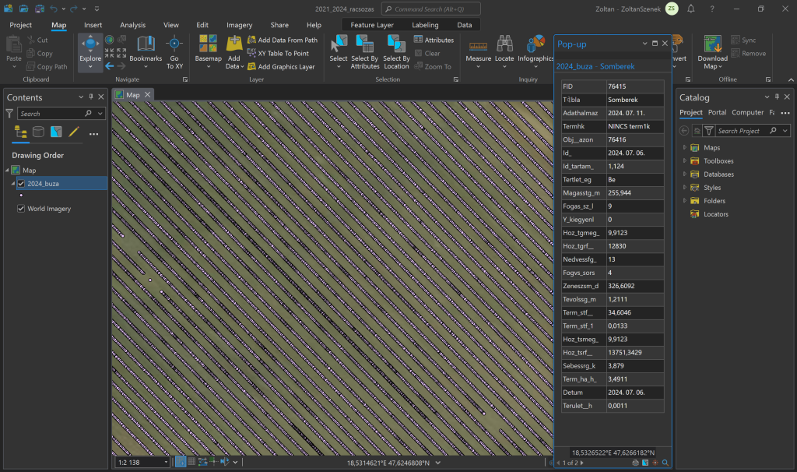
Task: Click the 2024_buza - Somberek pop-up link
Action: [x=595, y=65]
